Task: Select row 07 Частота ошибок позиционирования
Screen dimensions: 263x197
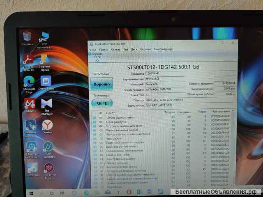Action: (x=162, y=134)
